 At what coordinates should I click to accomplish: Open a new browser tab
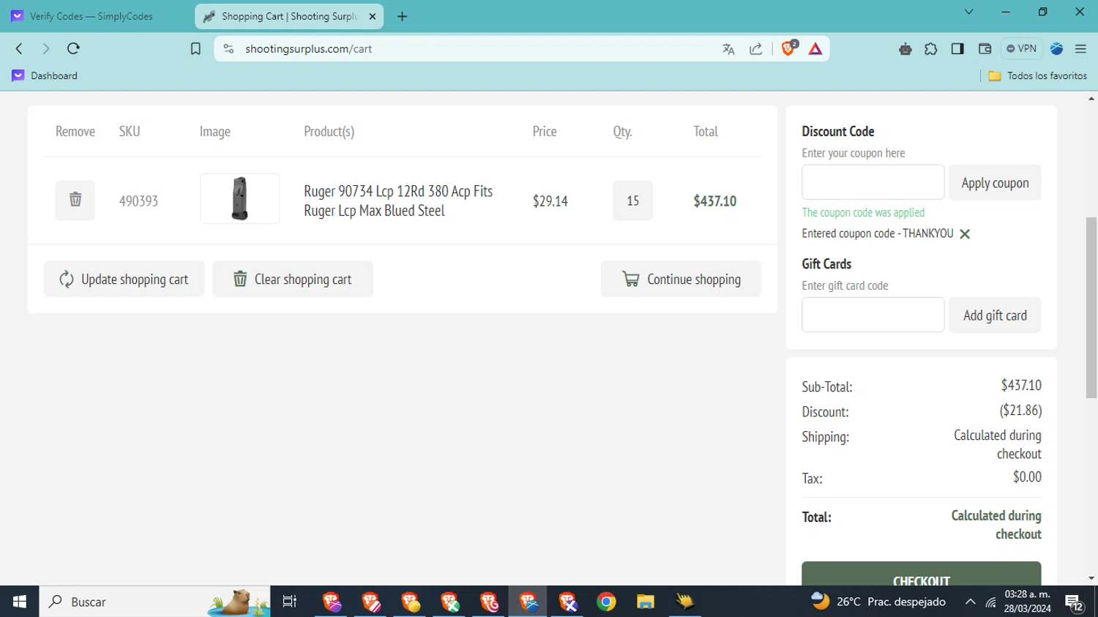(x=402, y=16)
